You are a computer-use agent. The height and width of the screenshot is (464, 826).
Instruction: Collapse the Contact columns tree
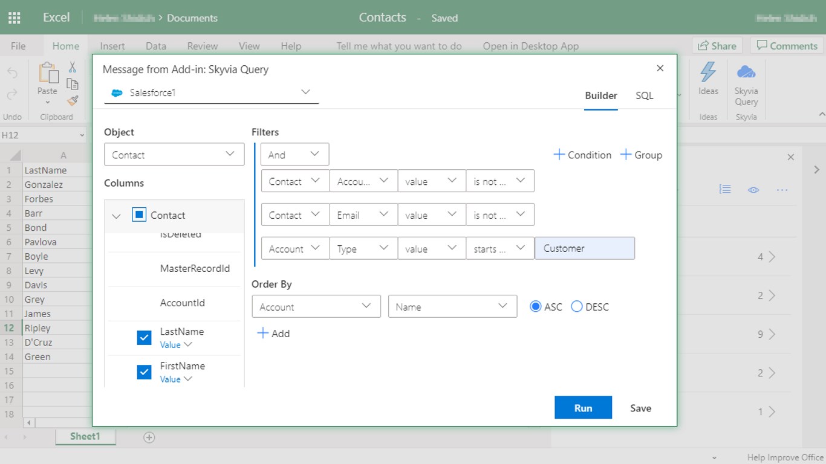tap(117, 216)
